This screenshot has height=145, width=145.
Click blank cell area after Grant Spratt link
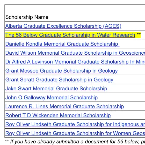click(129, 79)
